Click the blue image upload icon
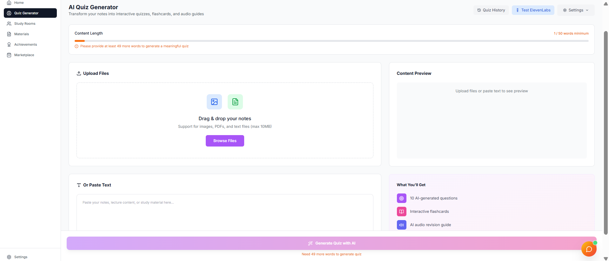Viewport: 609px width, 261px height. click(x=214, y=102)
